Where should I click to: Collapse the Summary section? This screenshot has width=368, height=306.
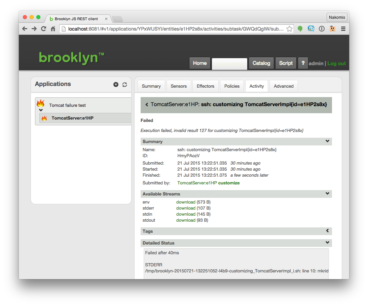coord(327,141)
